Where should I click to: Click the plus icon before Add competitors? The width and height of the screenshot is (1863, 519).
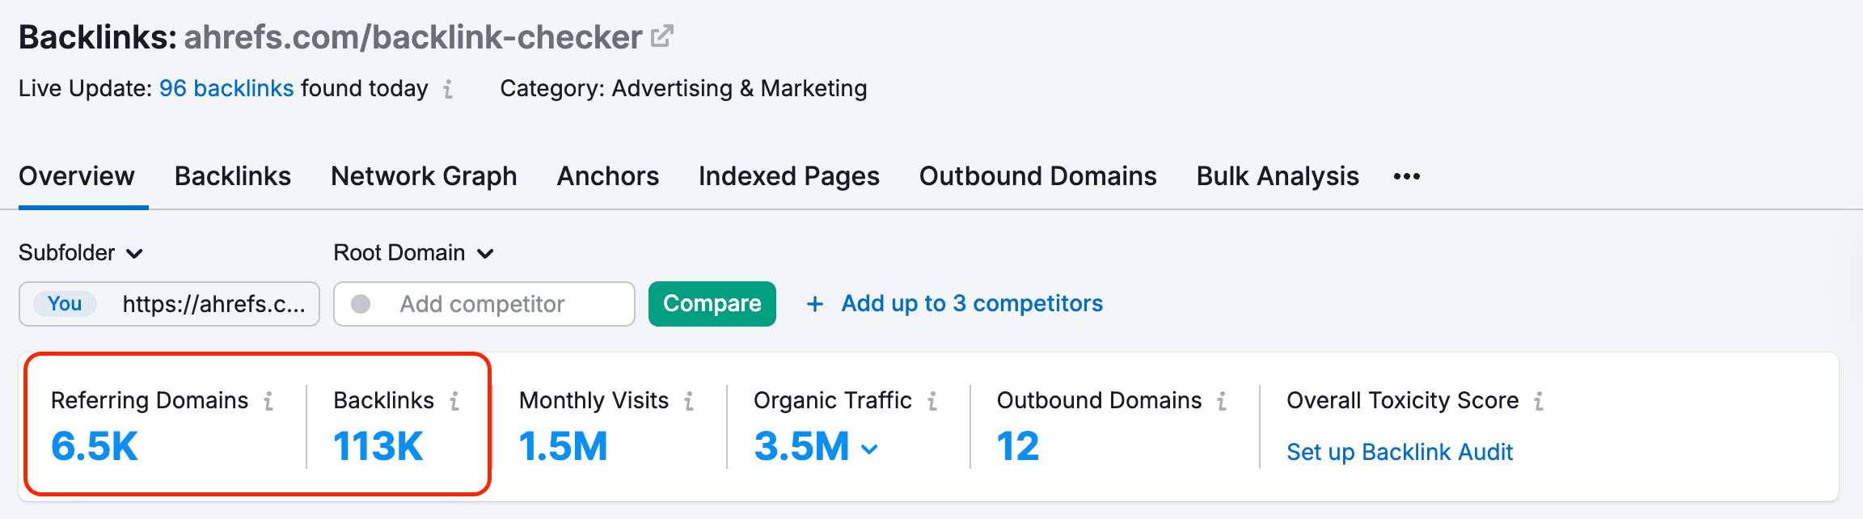pyautogui.click(x=815, y=304)
